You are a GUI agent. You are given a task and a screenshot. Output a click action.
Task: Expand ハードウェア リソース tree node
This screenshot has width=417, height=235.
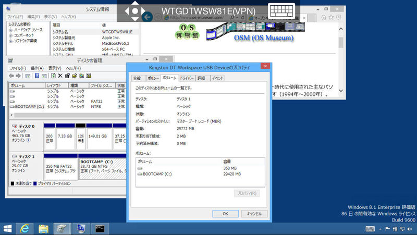tap(11, 30)
